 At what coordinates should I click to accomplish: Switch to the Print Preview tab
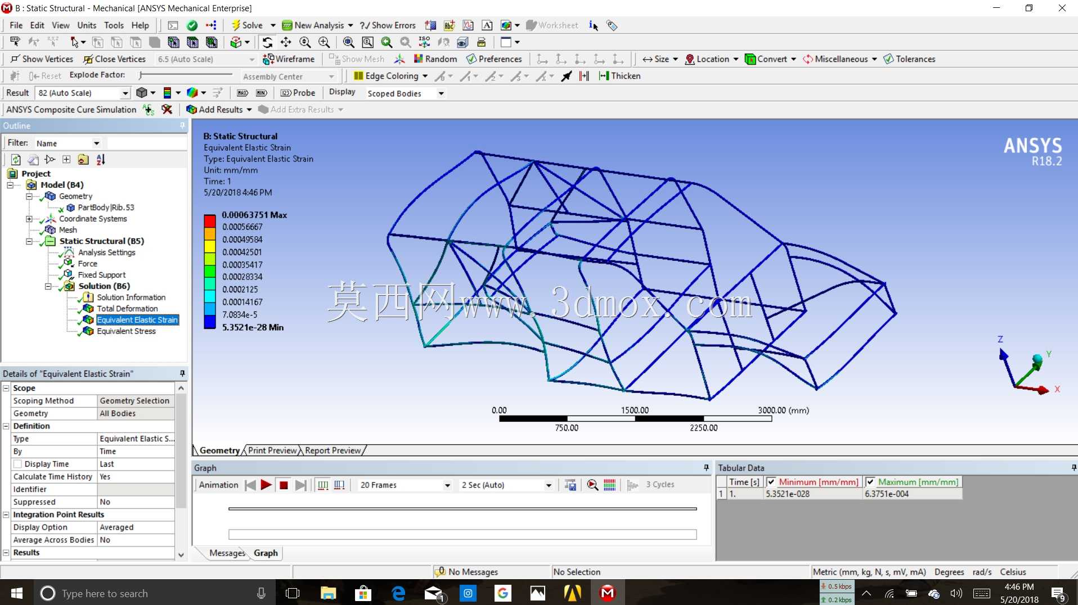tap(272, 450)
